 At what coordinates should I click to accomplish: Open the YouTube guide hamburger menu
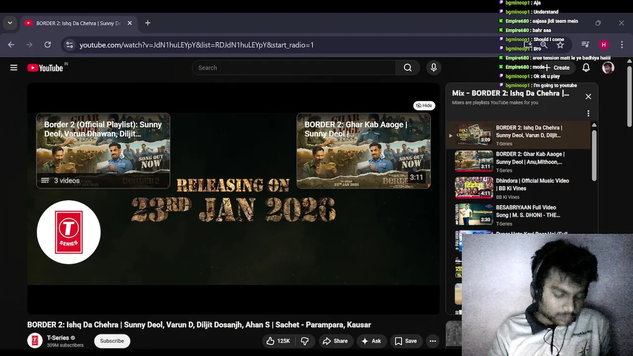pyautogui.click(x=14, y=68)
